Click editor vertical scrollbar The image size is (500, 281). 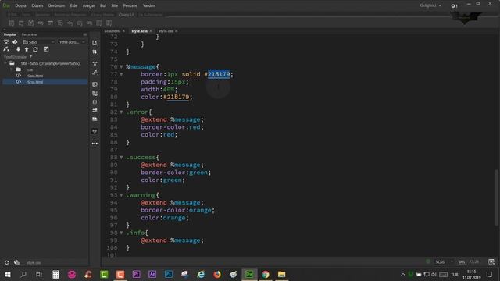pyautogui.click(x=496, y=197)
